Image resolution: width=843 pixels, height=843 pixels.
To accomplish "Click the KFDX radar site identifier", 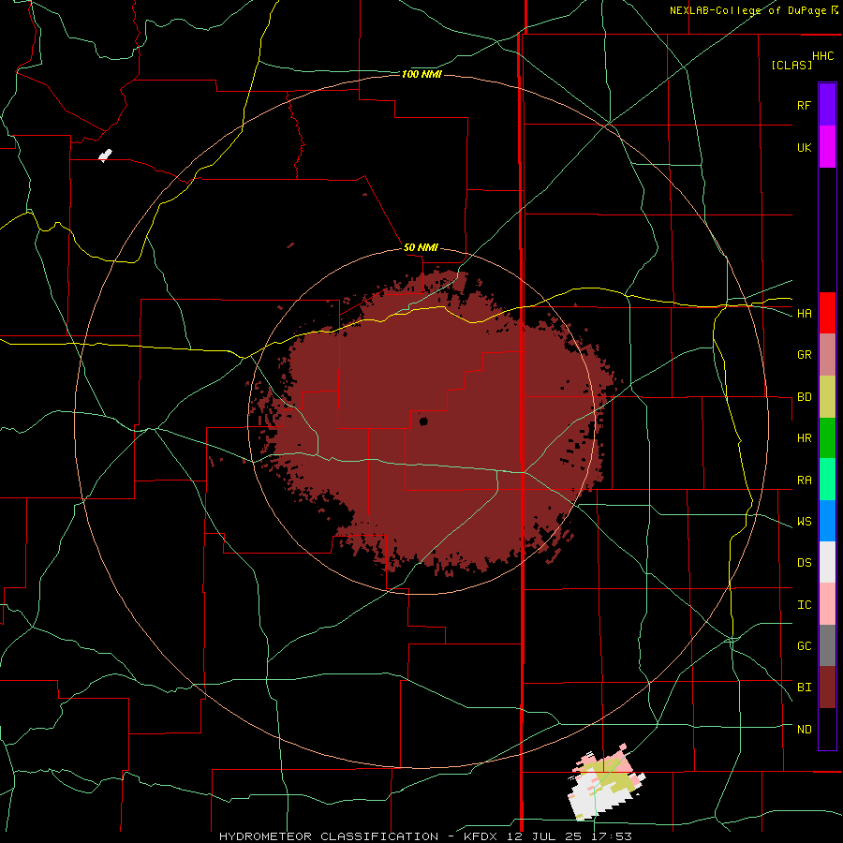I will [481, 836].
